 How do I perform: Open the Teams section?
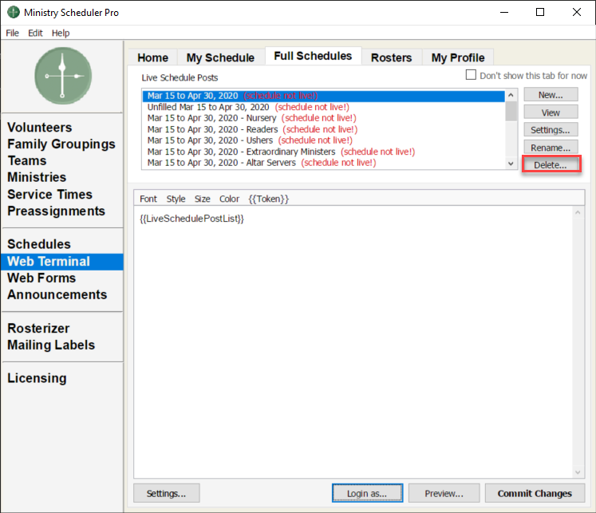coord(27,160)
